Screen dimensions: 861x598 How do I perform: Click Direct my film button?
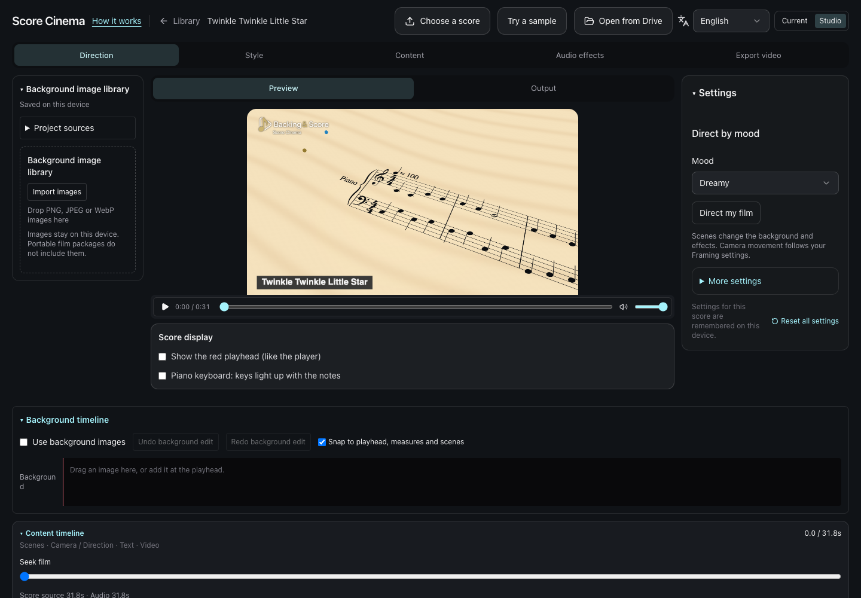(726, 213)
